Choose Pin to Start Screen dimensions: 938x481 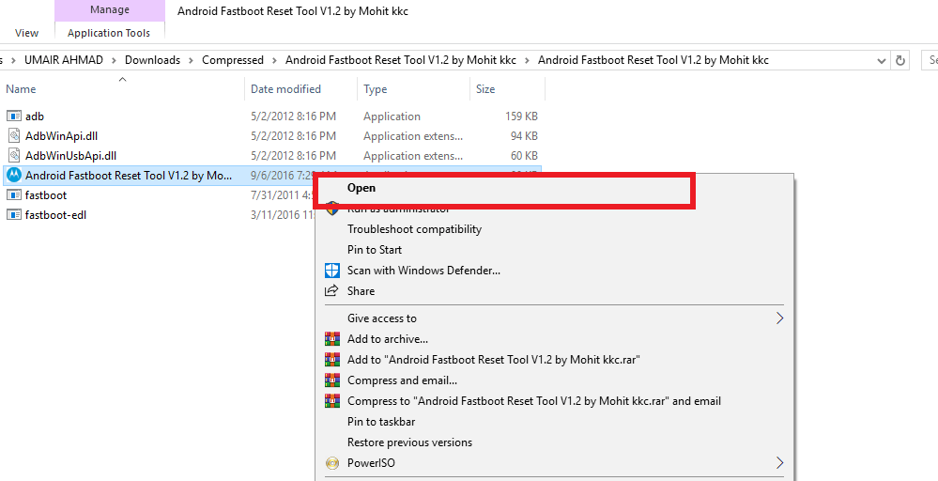point(375,250)
